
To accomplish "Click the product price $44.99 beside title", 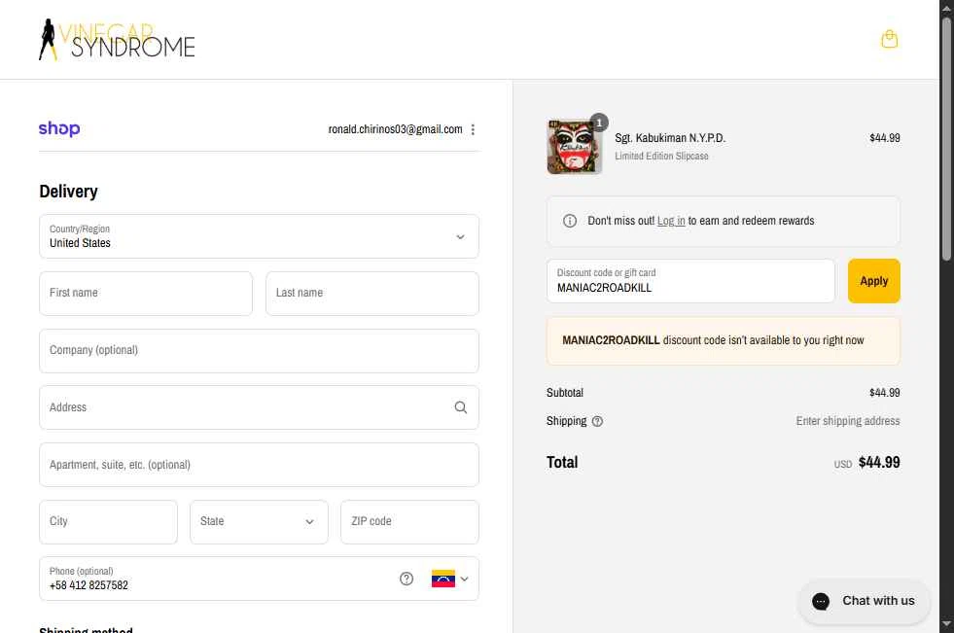I will click(x=885, y=138).
